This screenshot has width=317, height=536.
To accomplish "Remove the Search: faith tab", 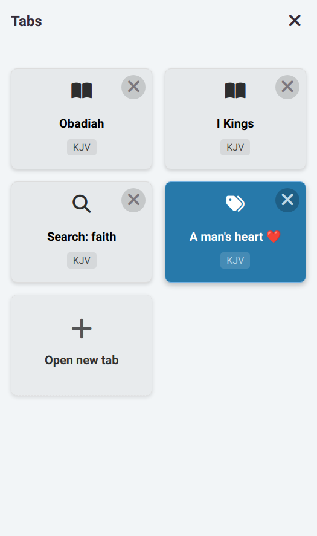I will (133, 200).
